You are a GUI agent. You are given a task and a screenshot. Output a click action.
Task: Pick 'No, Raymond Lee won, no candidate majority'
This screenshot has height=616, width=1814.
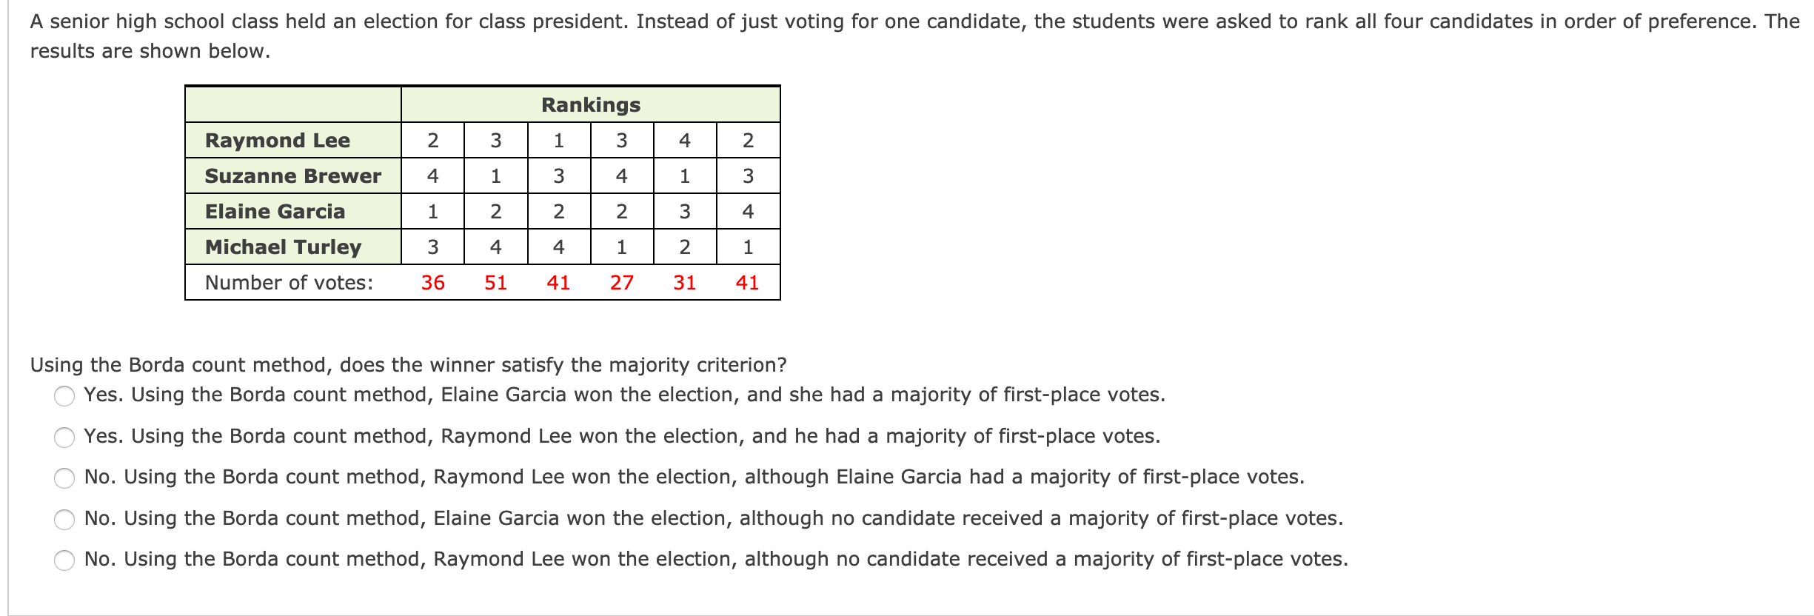pos(64,560)
